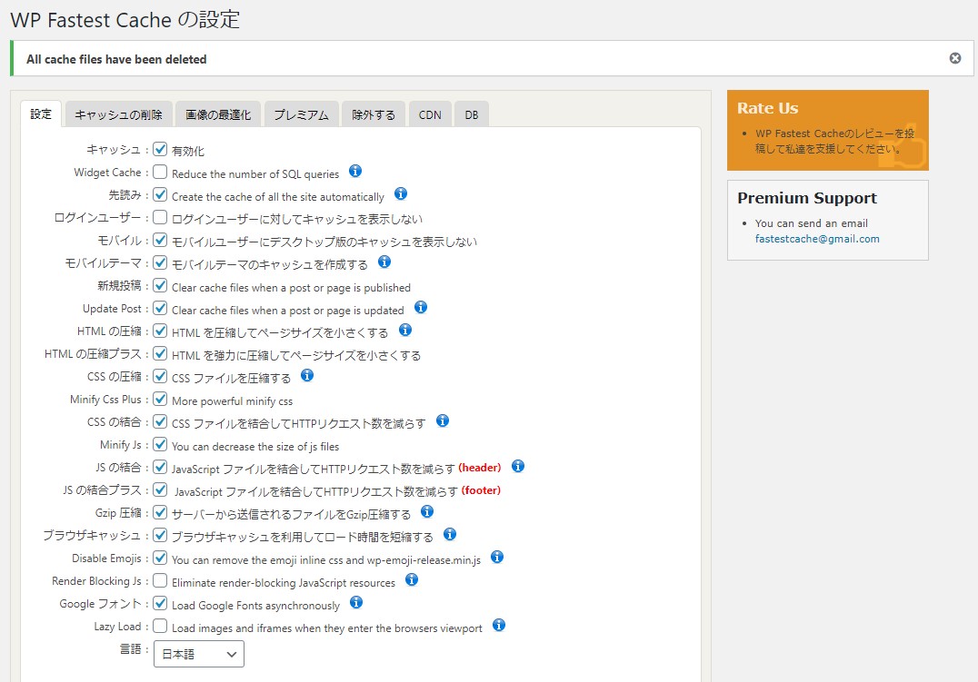Viewport: 978px width, 682px height.
Task: Click "Eliminate render-blocking JavaScript resources" text
Action: [x=284, y=583]
